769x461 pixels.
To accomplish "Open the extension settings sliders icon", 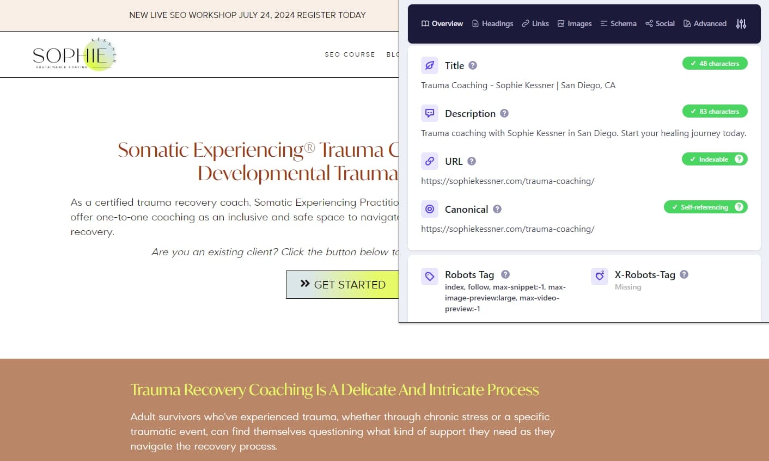I will tap(741, 23).
